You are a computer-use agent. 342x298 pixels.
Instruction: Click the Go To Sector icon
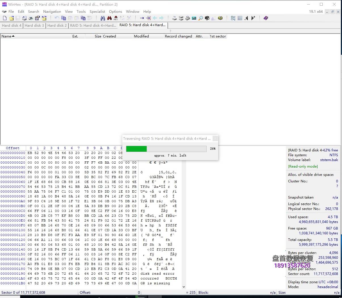pyautogui.click(x=148, y=18)
